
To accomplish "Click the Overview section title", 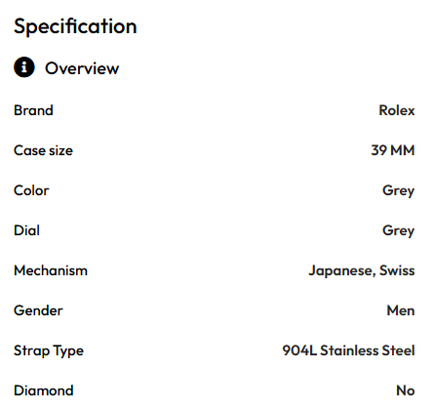I will click(82, 68).
